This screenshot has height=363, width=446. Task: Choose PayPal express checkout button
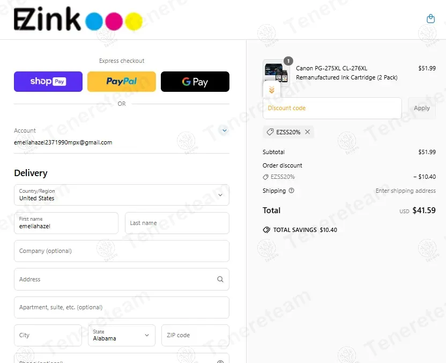click(122, 82)
